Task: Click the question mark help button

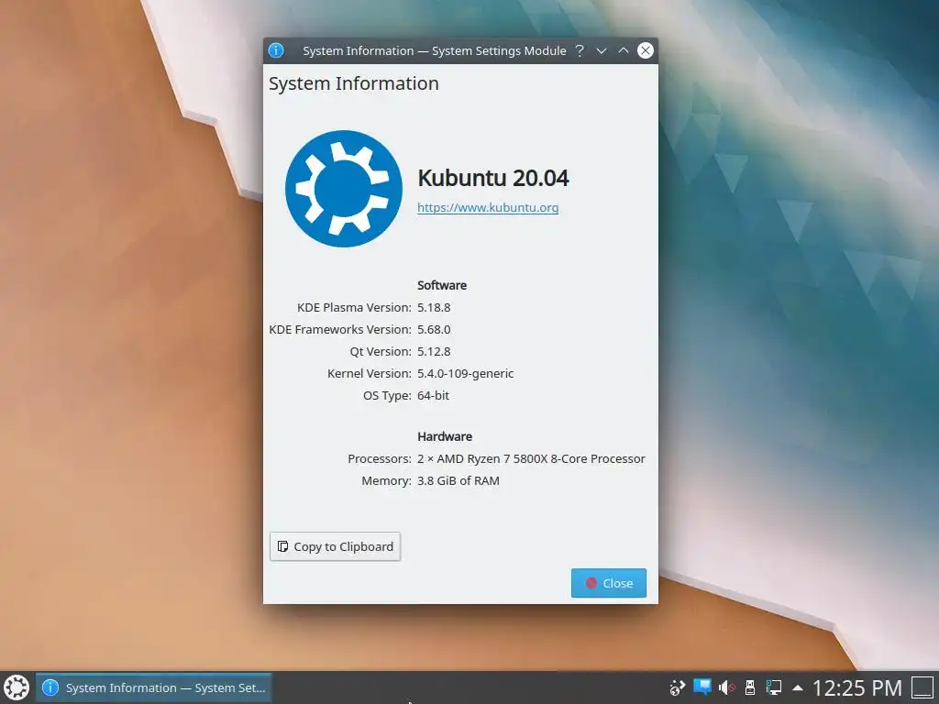Action: [x=580, y=50]
